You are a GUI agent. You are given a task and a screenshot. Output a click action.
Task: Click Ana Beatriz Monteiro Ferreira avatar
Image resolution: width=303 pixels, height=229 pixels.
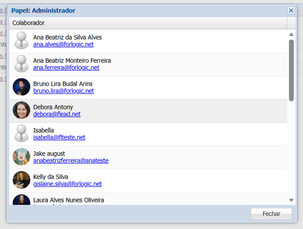pos(21,64)
